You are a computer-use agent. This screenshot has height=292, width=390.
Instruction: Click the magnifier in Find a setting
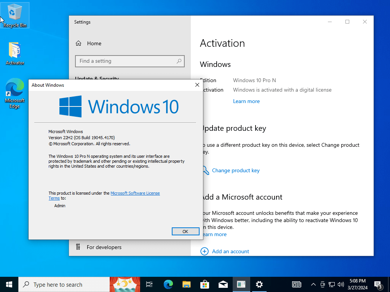pos(179,61)
